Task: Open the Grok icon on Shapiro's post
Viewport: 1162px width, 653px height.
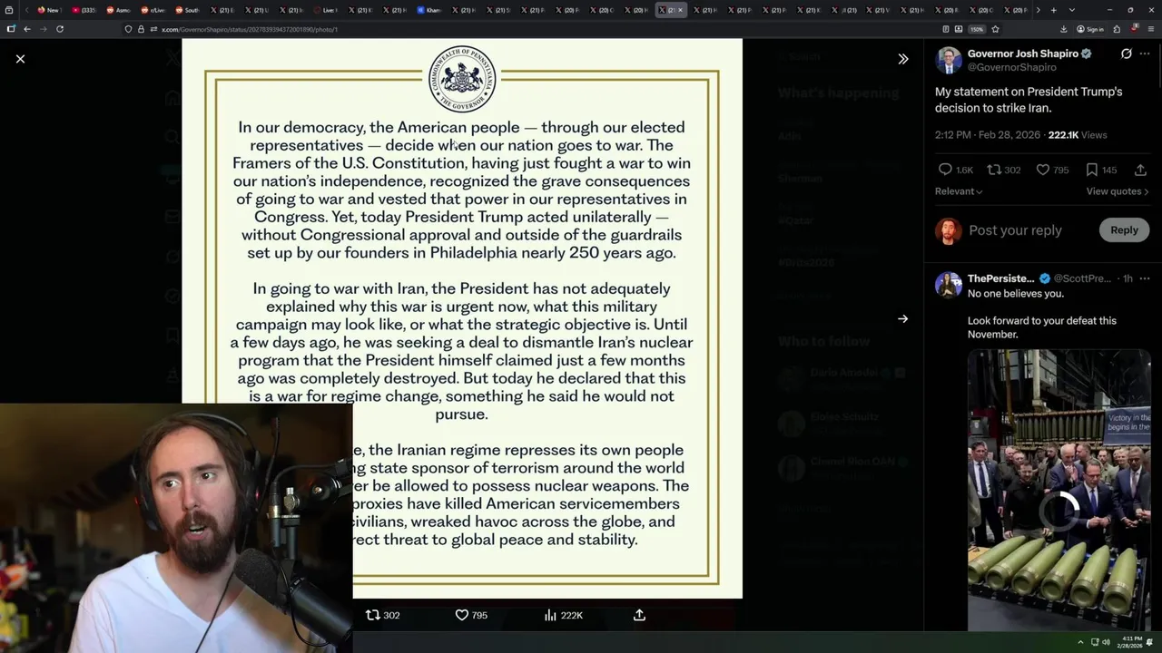Action: click(1126, 54)
